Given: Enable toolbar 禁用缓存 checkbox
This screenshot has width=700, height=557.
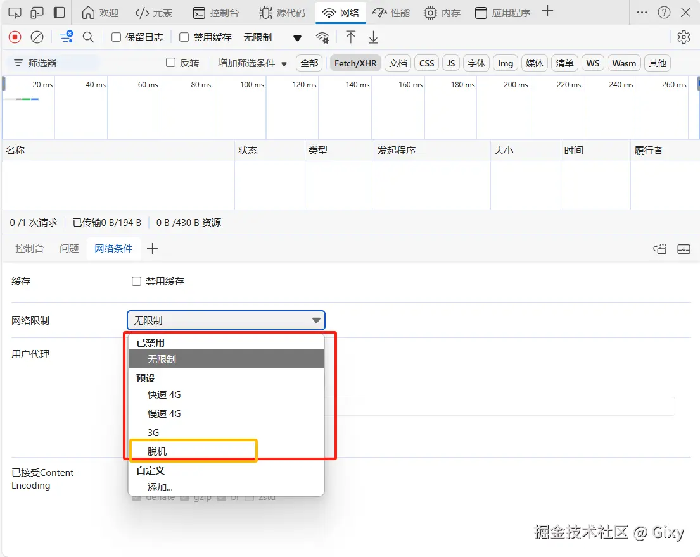Looking at the screenshot, I should click(184, 37).
